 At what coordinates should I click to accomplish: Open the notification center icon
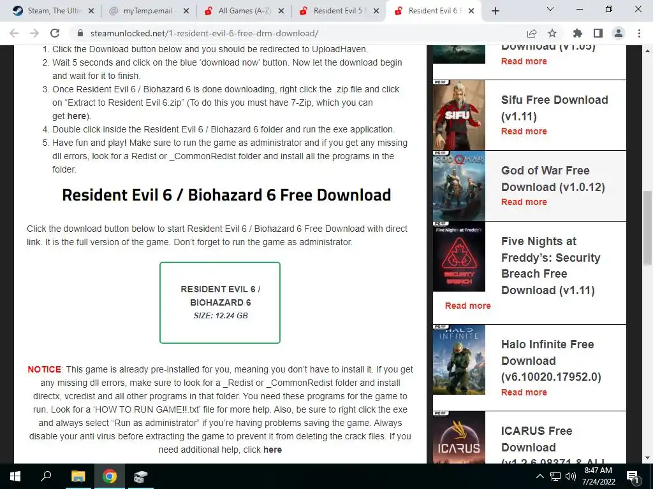[x=633, y=476]
